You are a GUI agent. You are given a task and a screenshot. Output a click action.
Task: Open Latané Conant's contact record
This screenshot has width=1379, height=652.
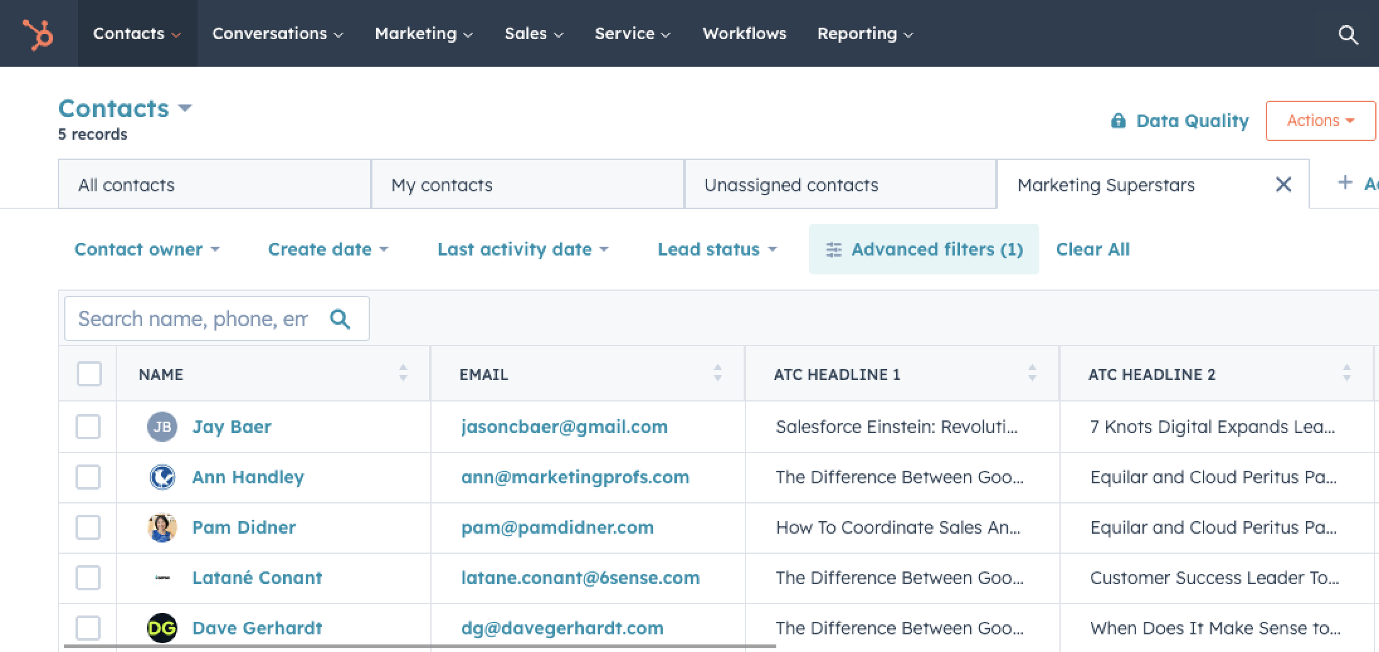pos(257,578)
